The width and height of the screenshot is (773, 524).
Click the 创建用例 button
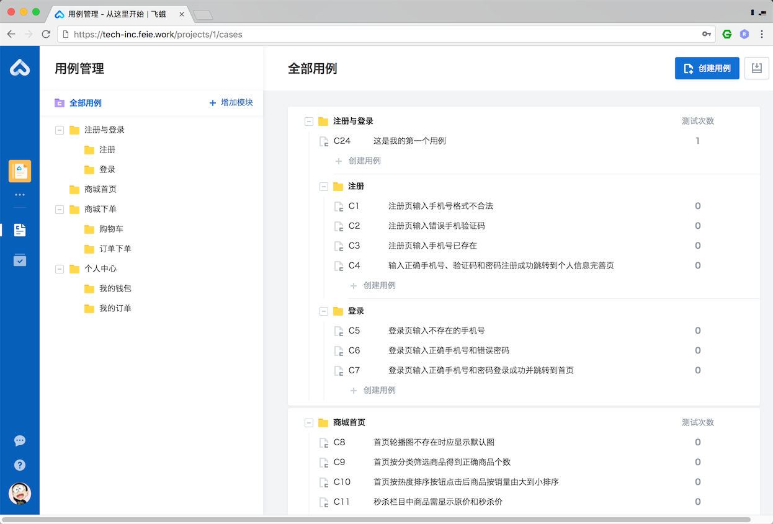707,68
